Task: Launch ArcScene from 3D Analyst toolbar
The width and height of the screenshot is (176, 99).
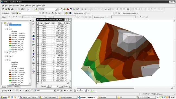Action: [66, 13]
